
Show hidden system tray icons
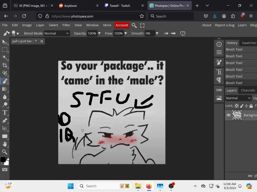click(x=195, y=186)
